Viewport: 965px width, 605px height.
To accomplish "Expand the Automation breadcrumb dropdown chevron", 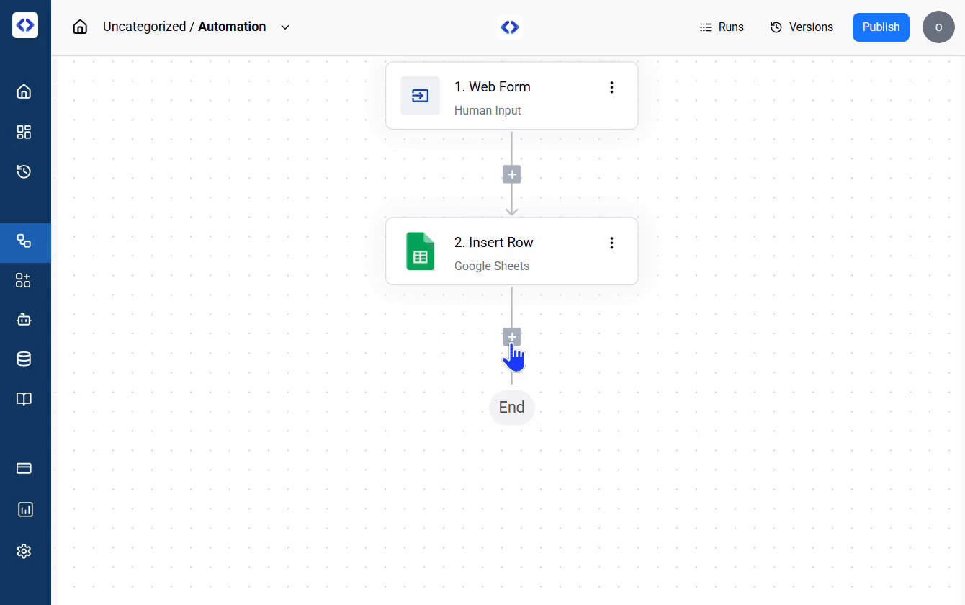I will pos(285,27).
